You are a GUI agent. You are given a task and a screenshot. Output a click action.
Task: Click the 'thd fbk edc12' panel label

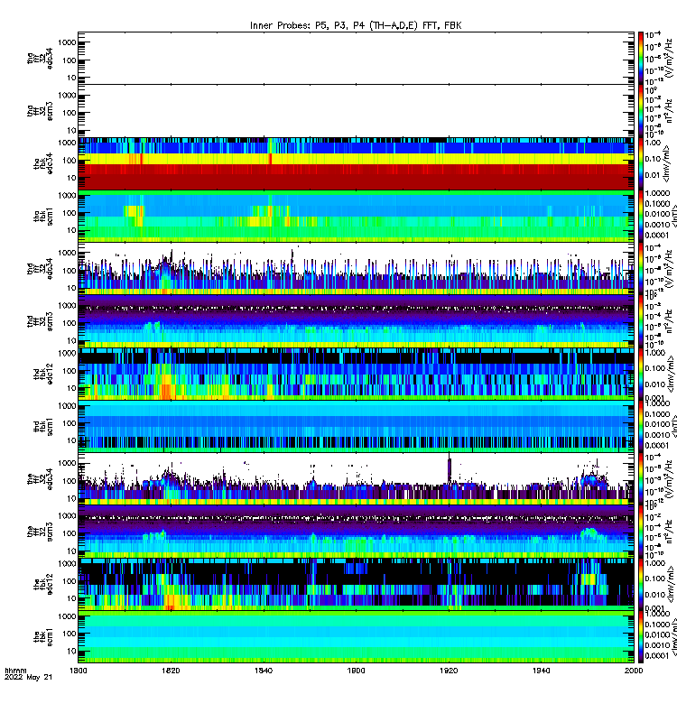43,374
